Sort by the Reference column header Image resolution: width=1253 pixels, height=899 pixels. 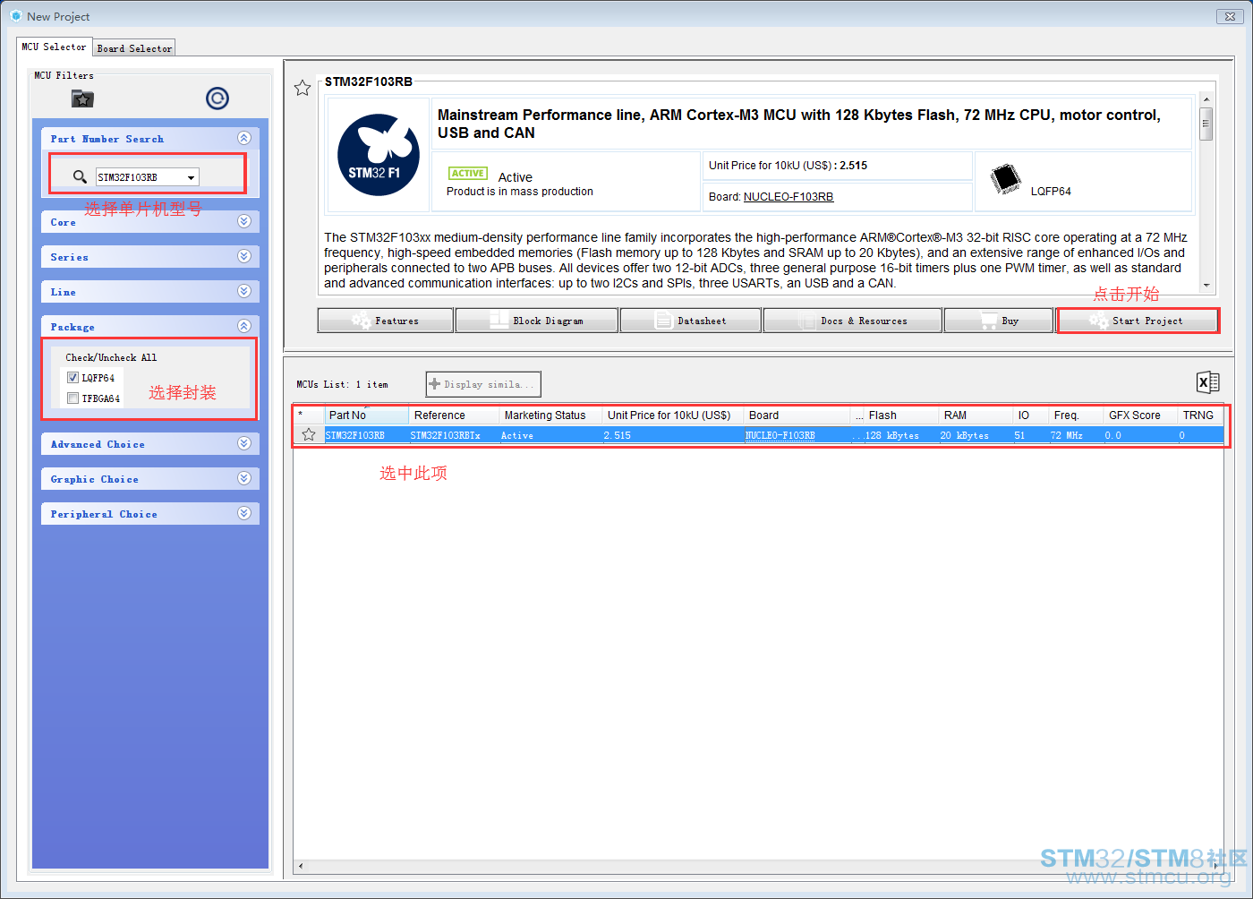(454, 415)
